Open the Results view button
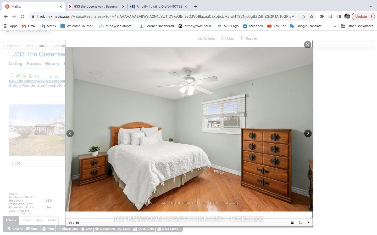This screenshot has height=235, width=377. tap(248, 38)
